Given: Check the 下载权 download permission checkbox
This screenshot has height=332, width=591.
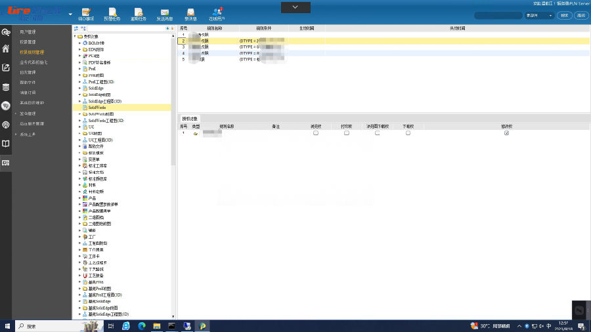Looking at the screenshot, I should tap(408, 133).
